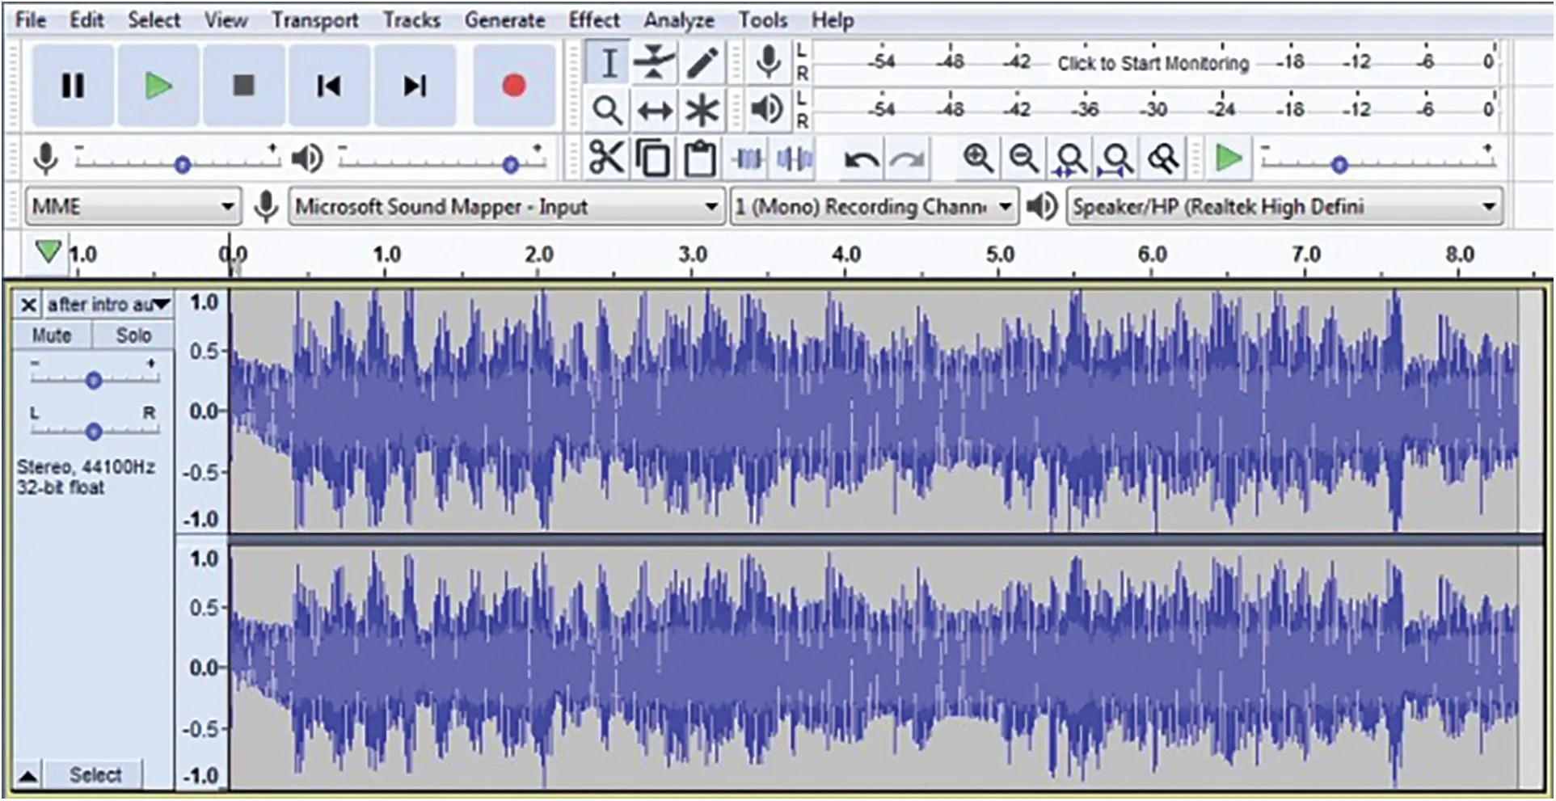Click the microphone icon beside recording device
The image size is (1556, 801).
tap(266, 207)
